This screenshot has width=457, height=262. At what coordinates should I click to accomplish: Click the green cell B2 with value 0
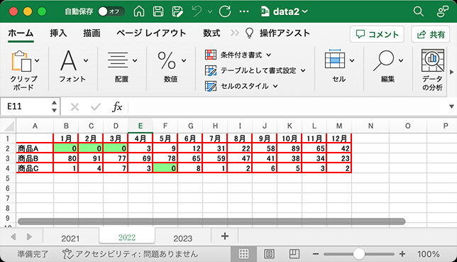[65, 148]
